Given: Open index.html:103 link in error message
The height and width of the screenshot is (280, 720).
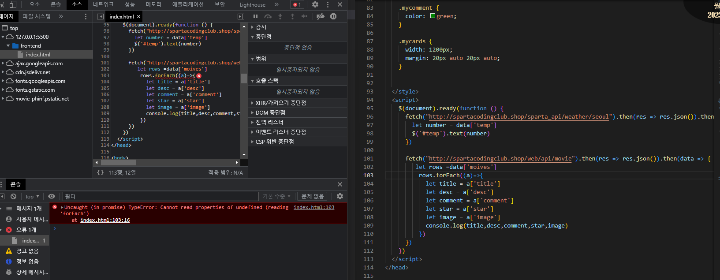Looking at the screenshot, I should [314, 207].
